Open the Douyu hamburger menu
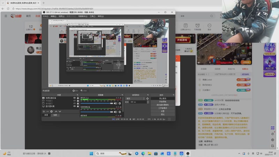The height and width of the screenshot is (157, 279). tap(6, 16)
